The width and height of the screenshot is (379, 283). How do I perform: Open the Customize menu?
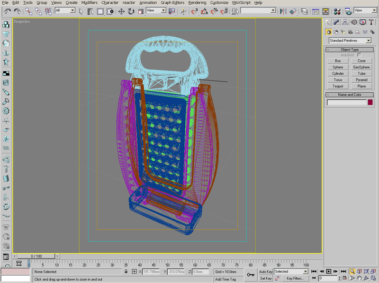[219, 3]
